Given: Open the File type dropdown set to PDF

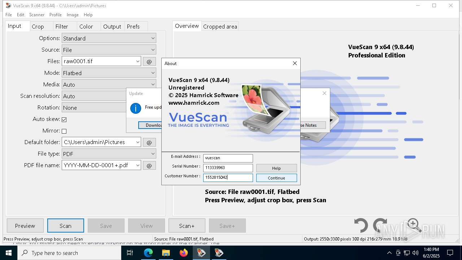Looking at the screenshot, I should [x=109, y=154].
